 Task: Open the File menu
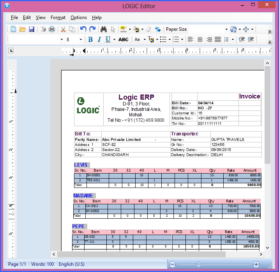(x=14, y=18)
